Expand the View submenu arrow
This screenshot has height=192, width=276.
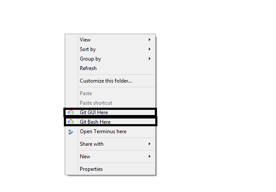tap(150, 40)
